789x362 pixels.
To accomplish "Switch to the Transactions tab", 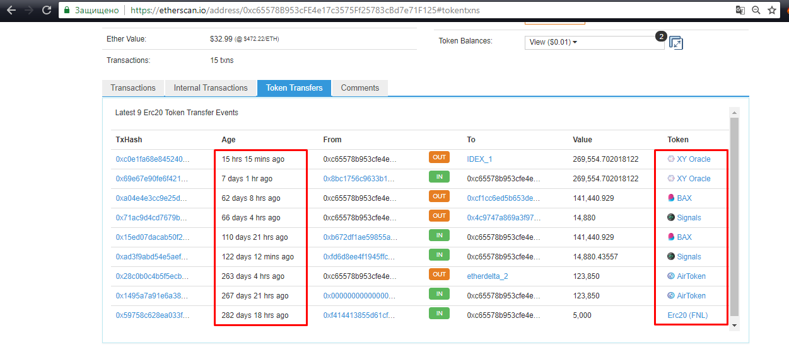I will click(x=133, y=88).
